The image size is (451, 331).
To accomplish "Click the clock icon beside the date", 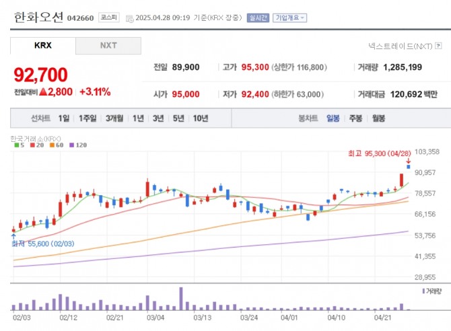I will (x=130, y=19).
